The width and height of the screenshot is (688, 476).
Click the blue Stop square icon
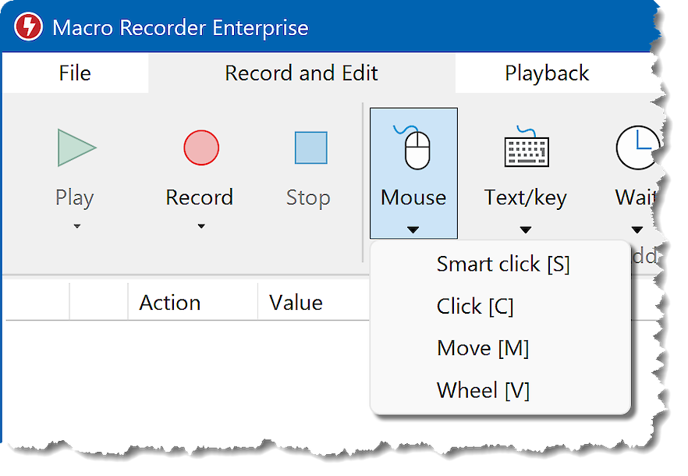pos(310,147)
